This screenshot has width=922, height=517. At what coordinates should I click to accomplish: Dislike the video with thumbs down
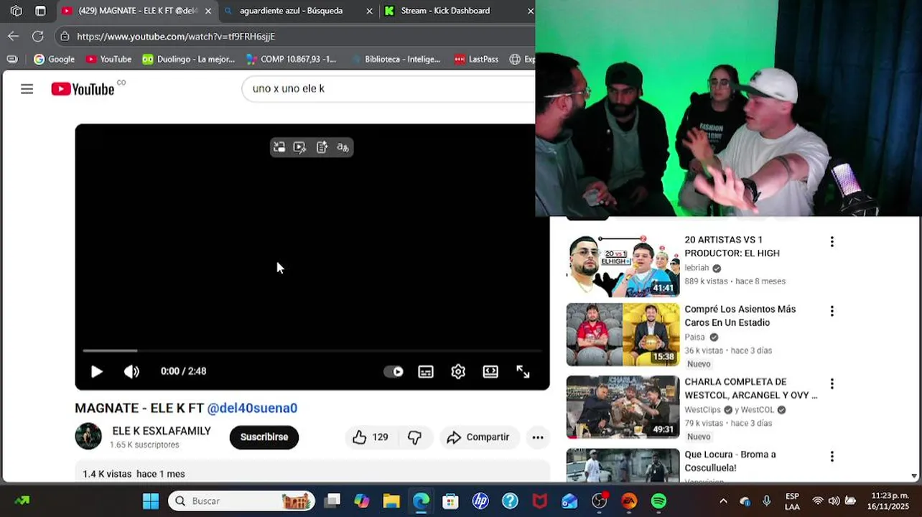pyautogui.click(x=414, y=437)
